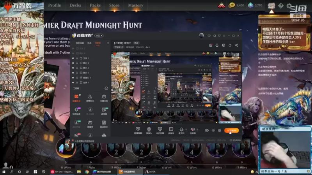Click the speaker volume icon in stream app
The width and height of the screenshot is (312, 175).
pos(192,129)
